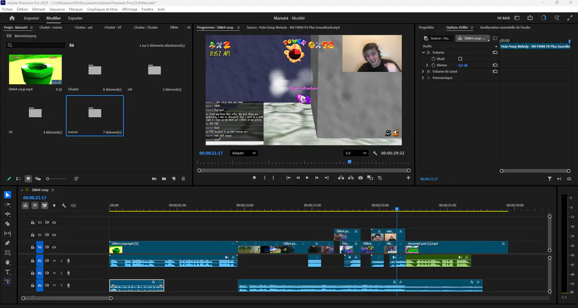The width and height of the screenshot is (578, 308).
Task: Go to the Importer workspace
Action: (31, 18)
